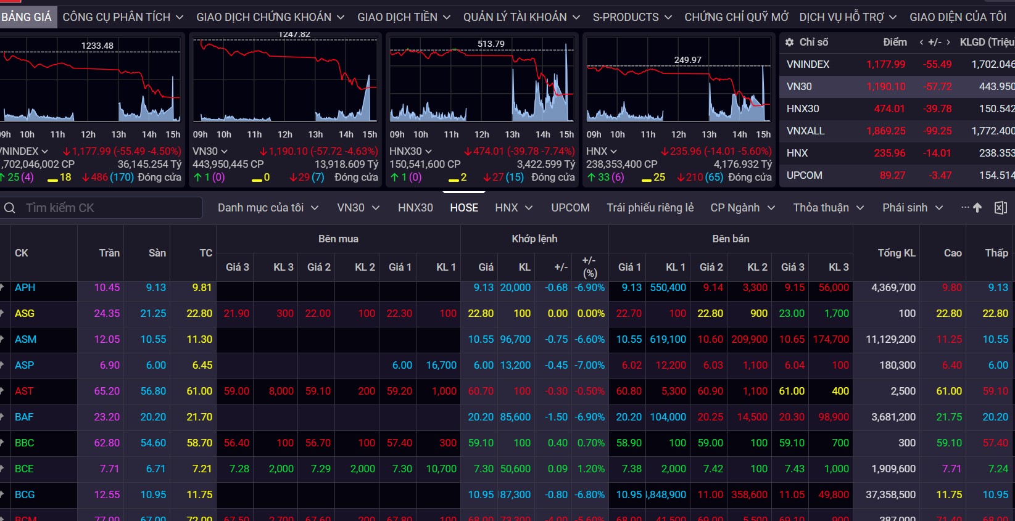Select VNXALL row in index table
This screenshot has height=521, width=1015.
(x=897, y=131)
